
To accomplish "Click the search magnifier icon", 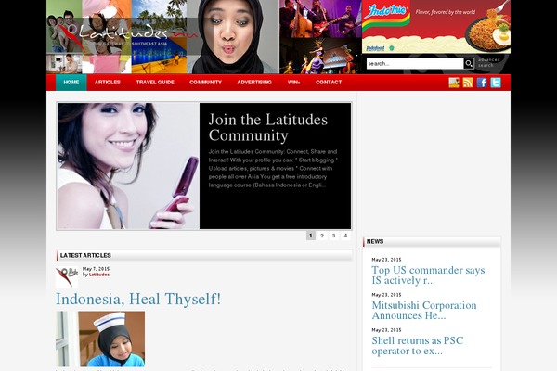I will point(469,64).
